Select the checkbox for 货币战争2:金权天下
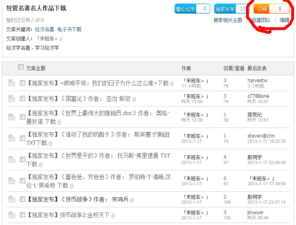 click(23, 215)
